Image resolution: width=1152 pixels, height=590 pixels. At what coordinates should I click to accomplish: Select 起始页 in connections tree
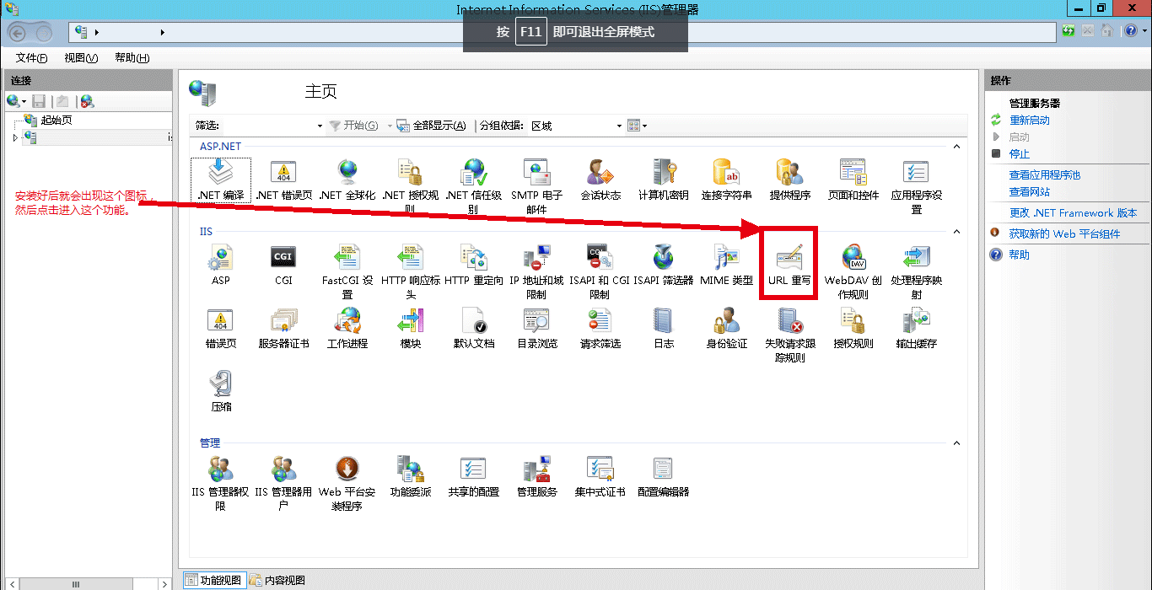click(x=57, y=121)
